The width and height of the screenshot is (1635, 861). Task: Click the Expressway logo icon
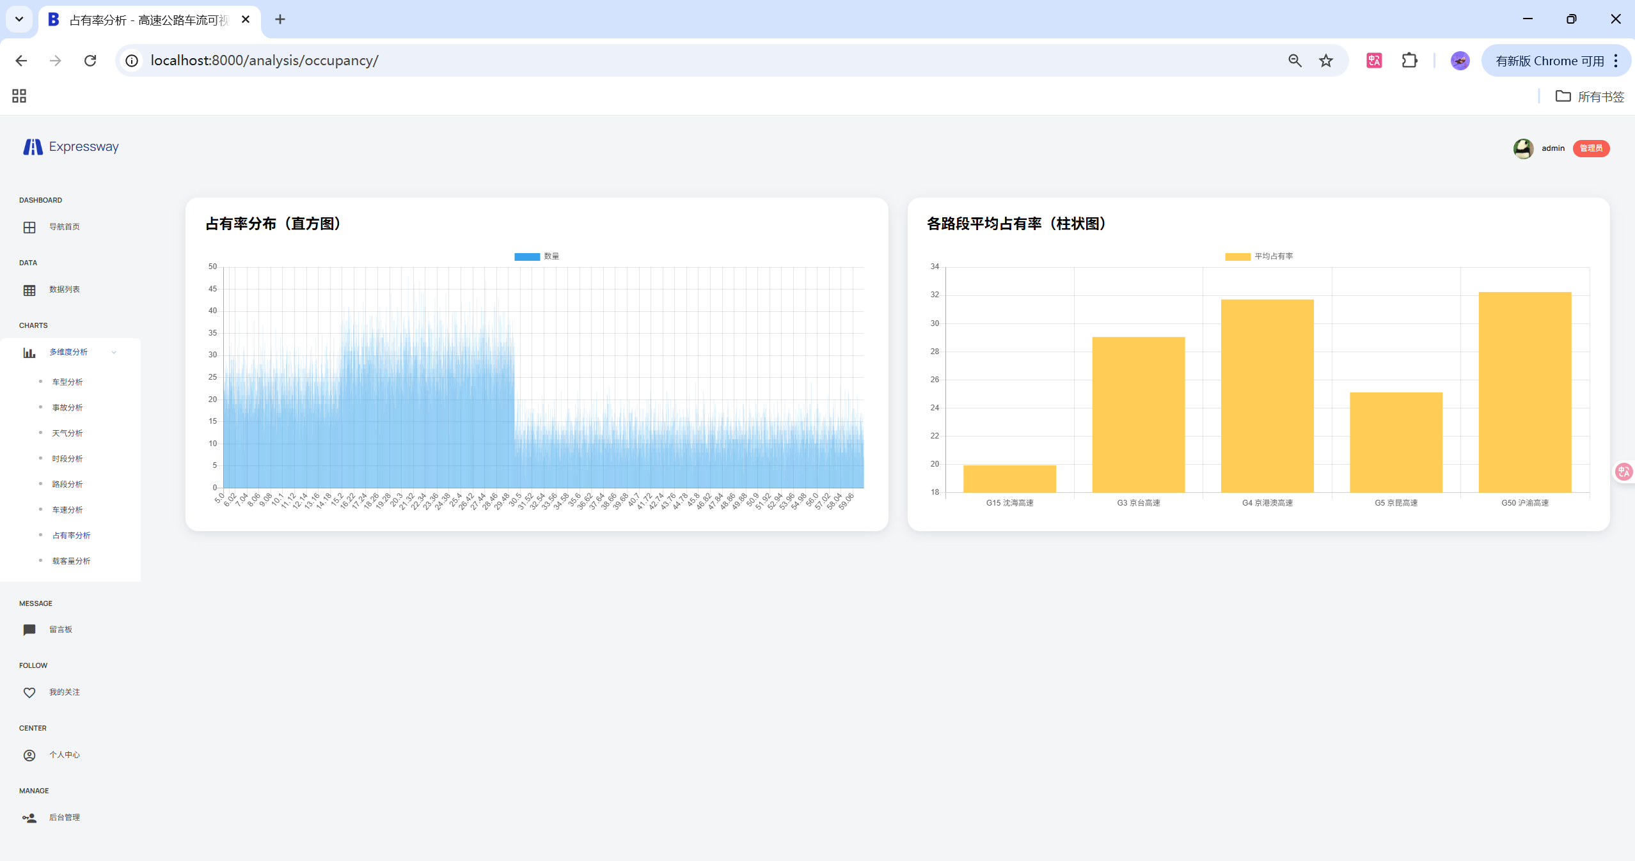click(x=33, y=147)
